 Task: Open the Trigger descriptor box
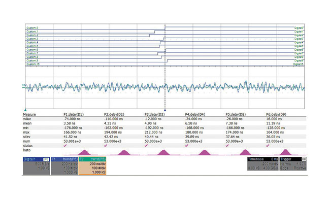point(293,163)
